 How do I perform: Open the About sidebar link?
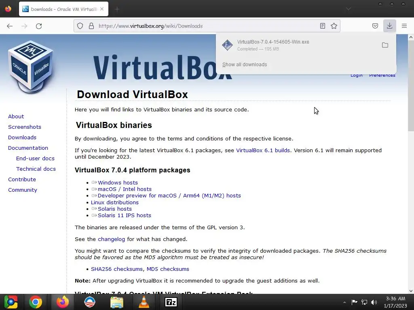16,117
